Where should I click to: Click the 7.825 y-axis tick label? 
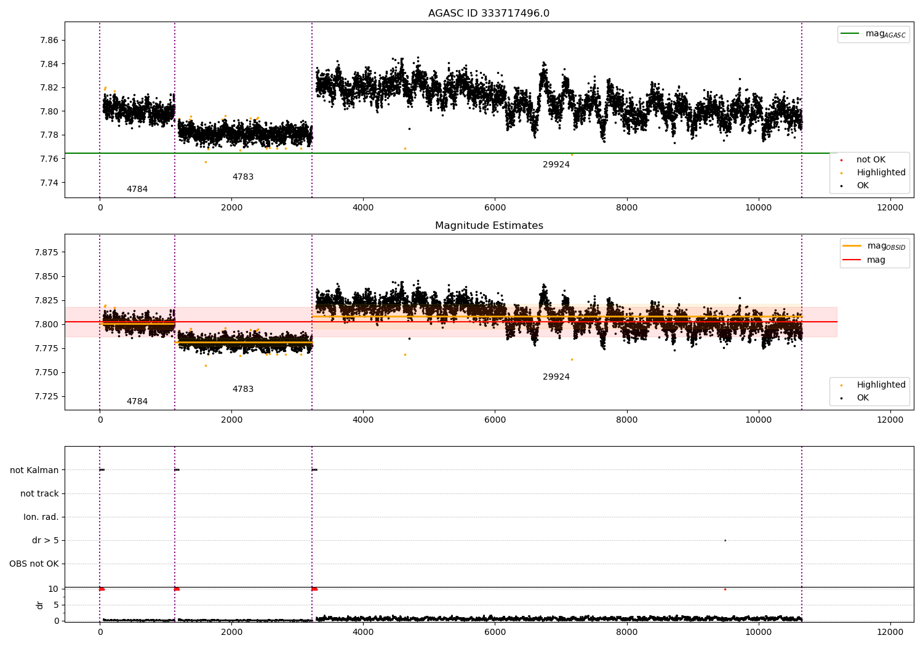[x=46, y=301]
